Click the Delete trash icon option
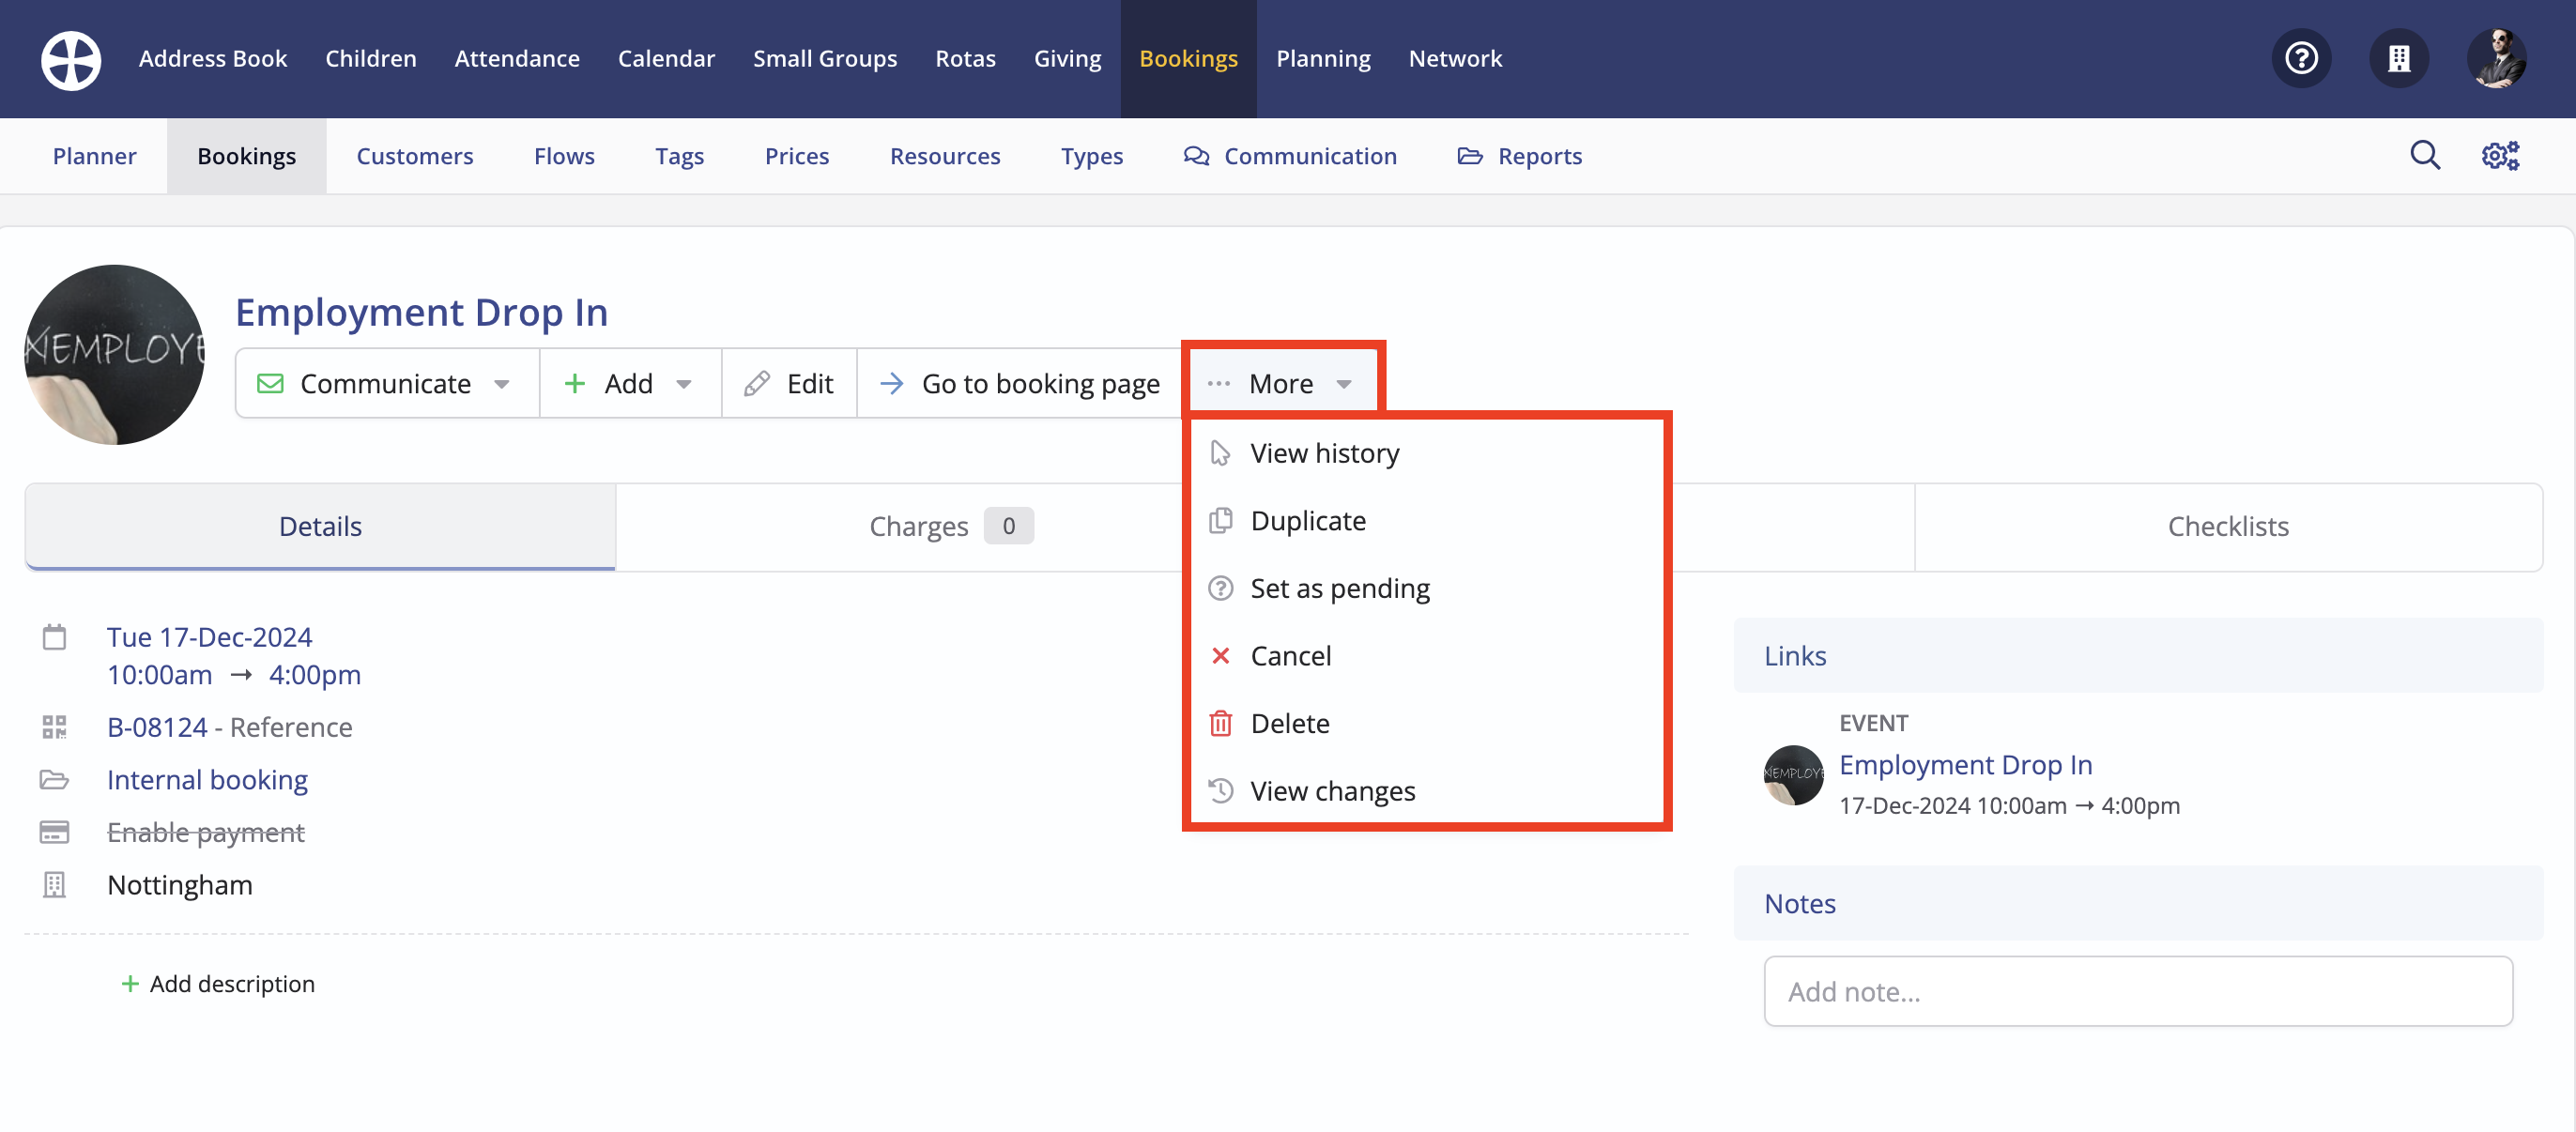The height and width of the screenshot is (1132, 2576). [1288, 723]
